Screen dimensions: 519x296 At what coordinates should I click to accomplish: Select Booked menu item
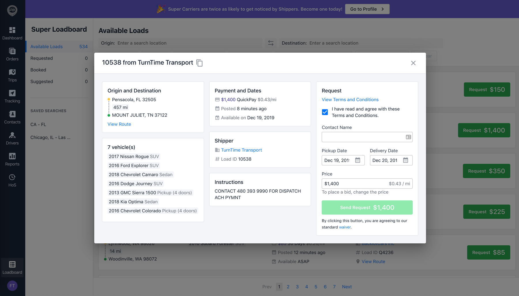point(59,70)
